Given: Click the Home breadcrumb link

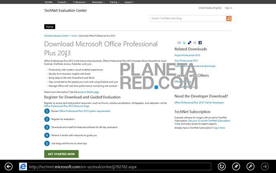Looking at the screenshot, I should tap(74, 36).
